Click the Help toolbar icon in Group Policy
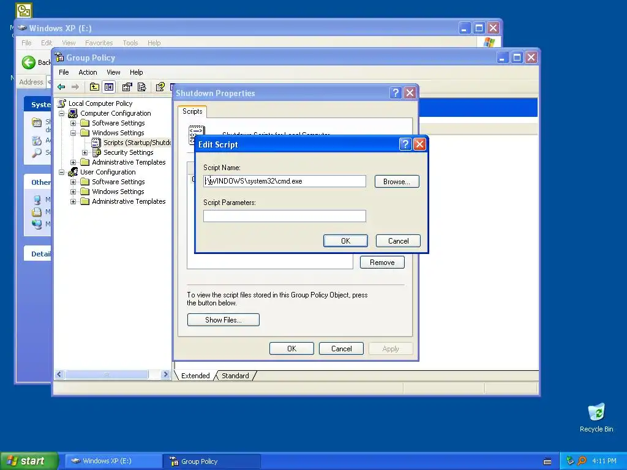 pos(160,87)
